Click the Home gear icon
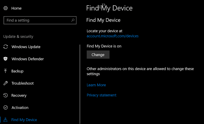This screenshot has height=124, width=204. (x=5, y=8)
